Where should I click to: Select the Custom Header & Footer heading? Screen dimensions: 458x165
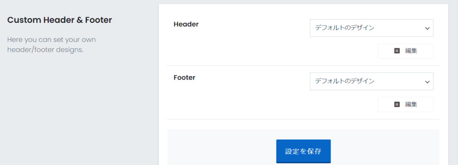click(x=59, y=20)
